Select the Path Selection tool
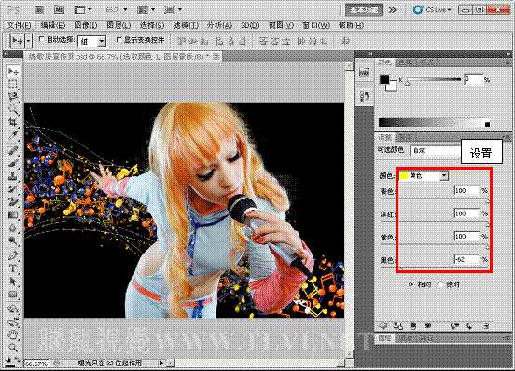 pos(13,282)
